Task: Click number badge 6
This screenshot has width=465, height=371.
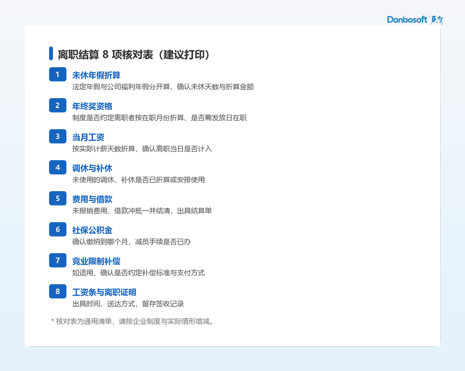Action: [57, 229]
